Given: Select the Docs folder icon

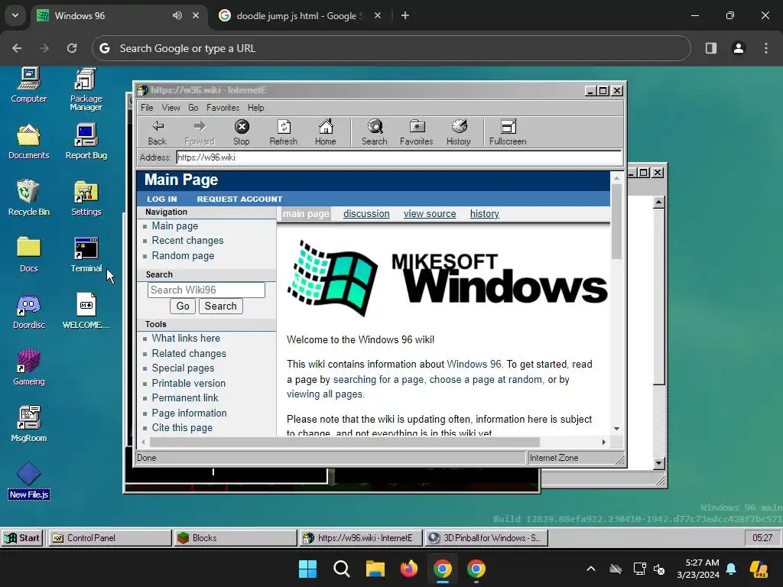Looking at the screenshot, I should (x=29, y=255).
